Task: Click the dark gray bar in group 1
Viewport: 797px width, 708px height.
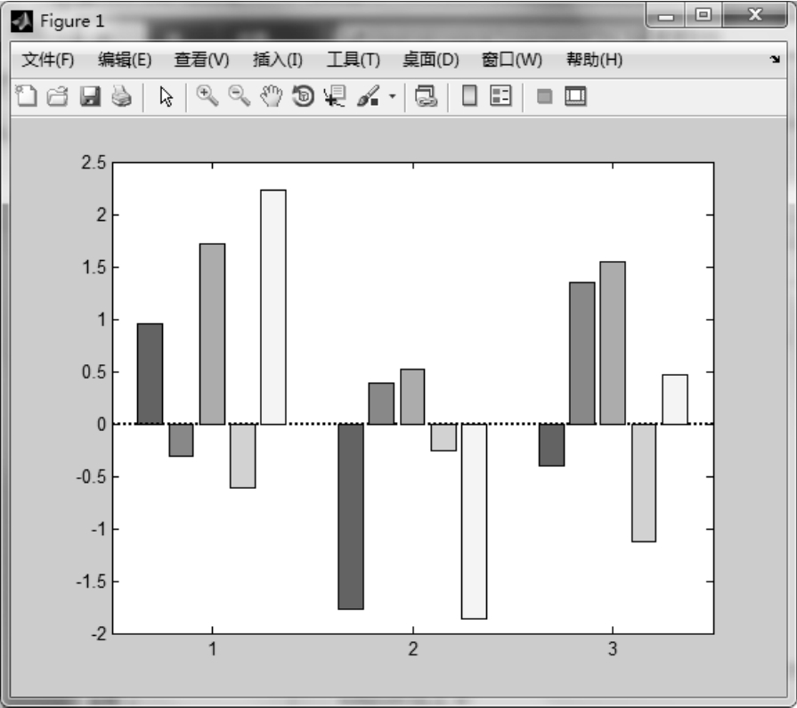Action: click(150, 373)
